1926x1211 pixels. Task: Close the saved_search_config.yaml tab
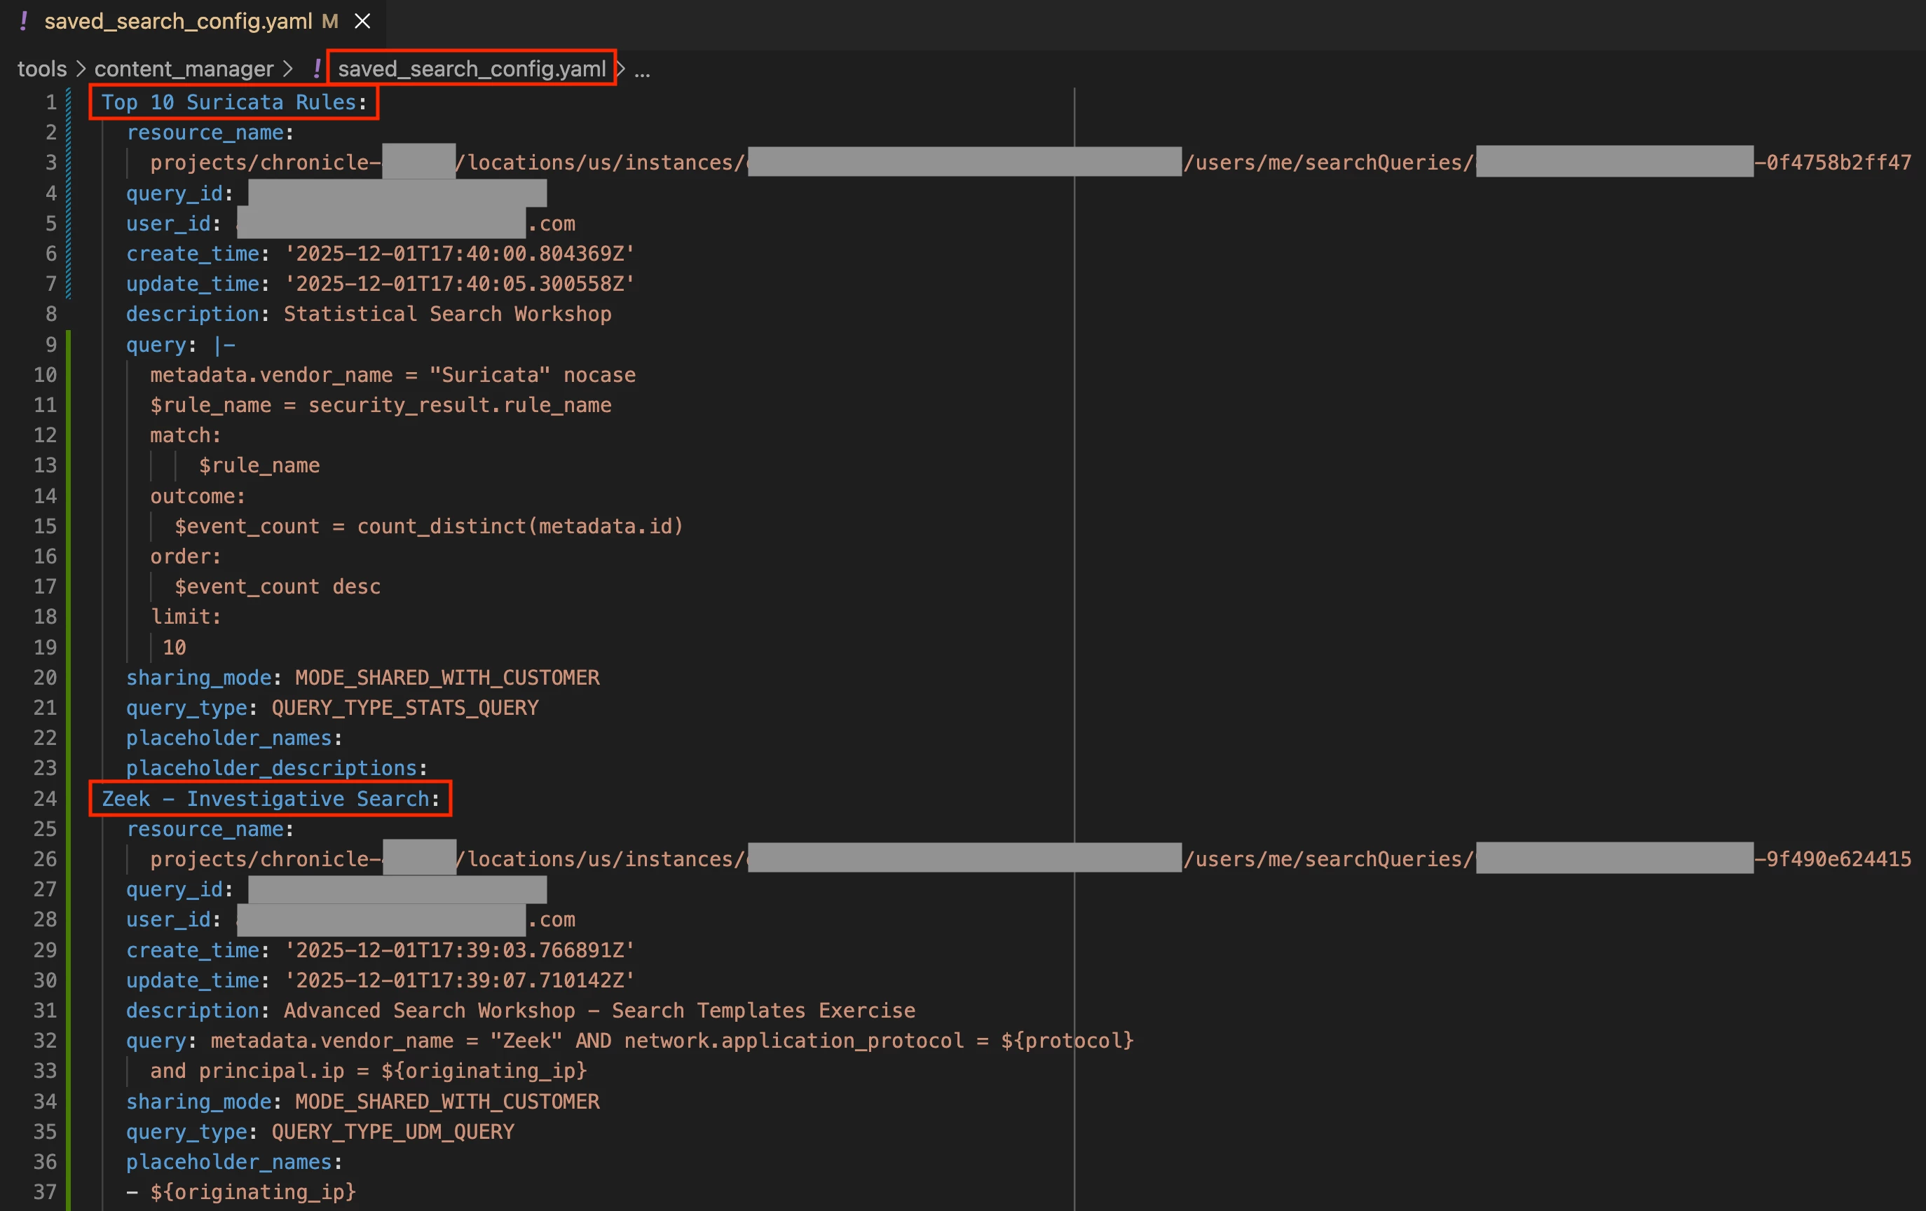click(x=362, y=22)
